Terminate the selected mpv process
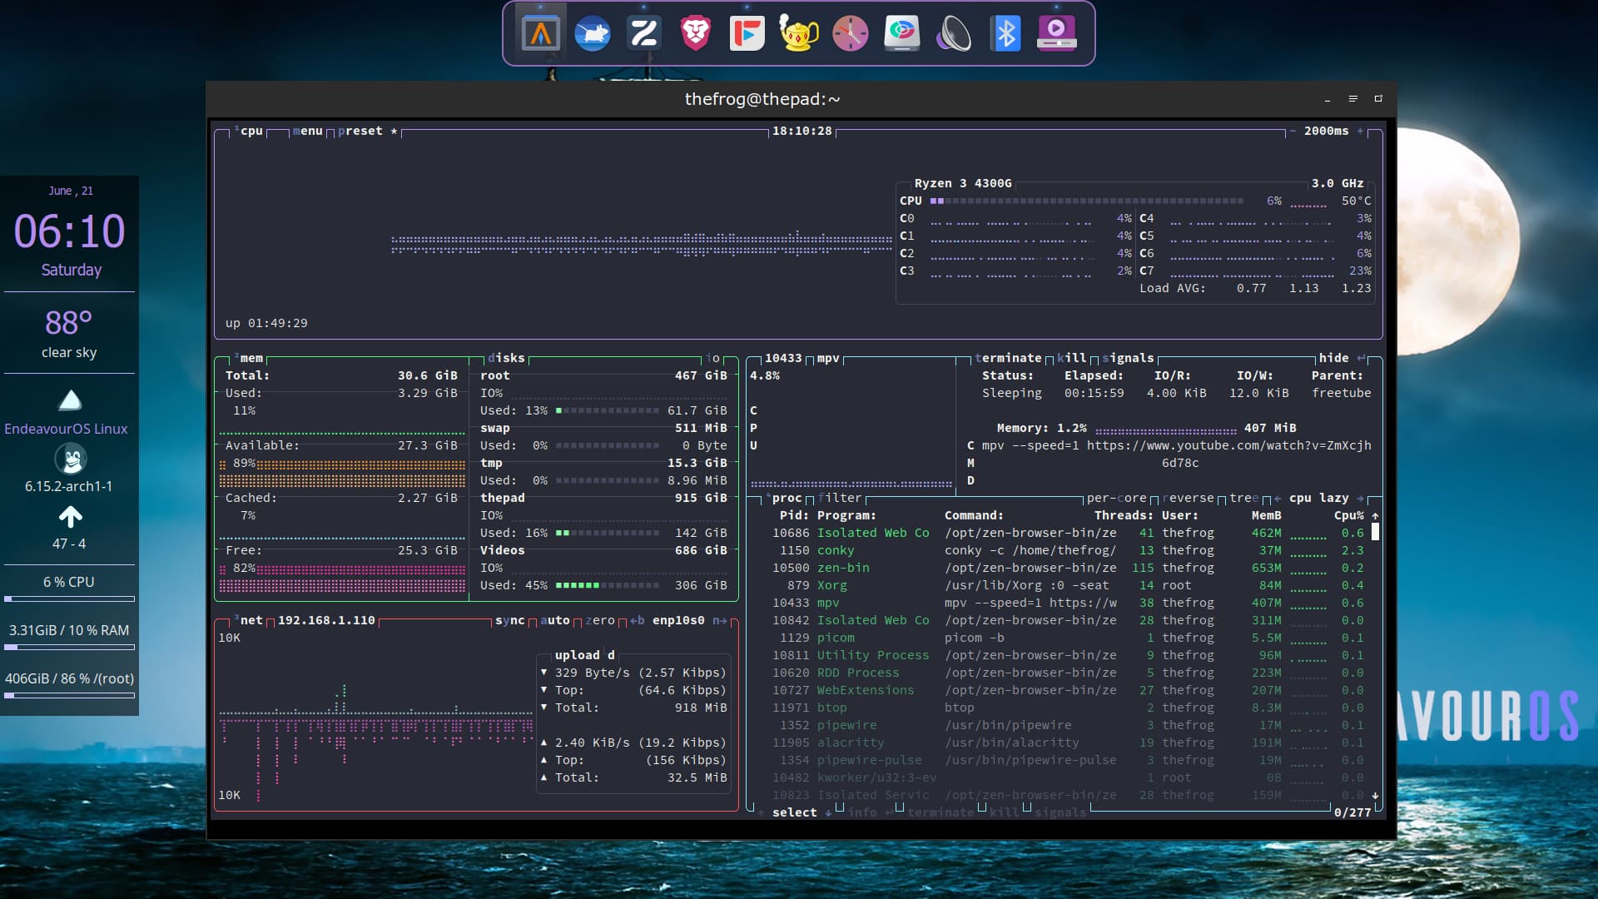The image size is (1598, 899). point(1009,358)
